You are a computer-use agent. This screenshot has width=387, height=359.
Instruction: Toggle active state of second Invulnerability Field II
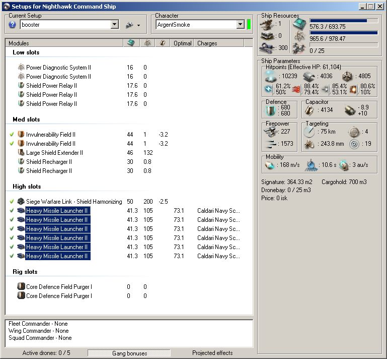[x=12, y=144]
